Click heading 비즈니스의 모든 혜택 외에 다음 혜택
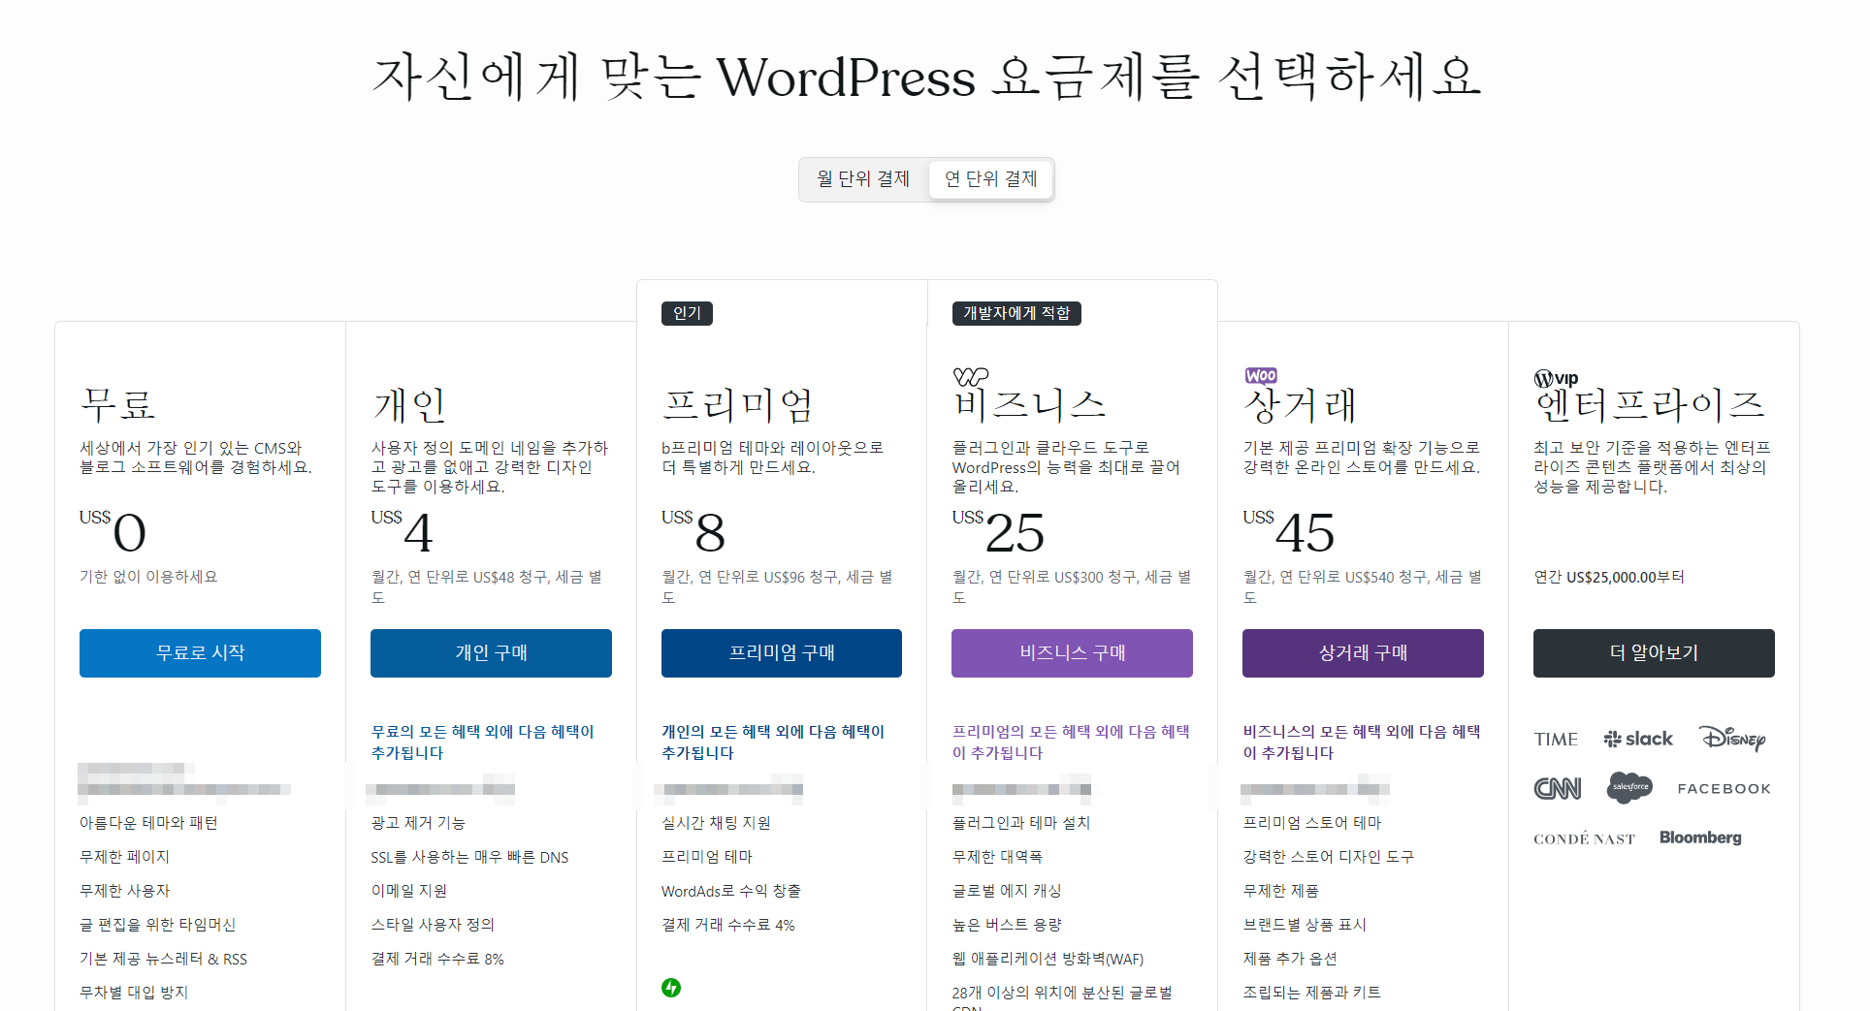The height and width of the screenshot is (1011, 1870). [x=1362, y=742]
